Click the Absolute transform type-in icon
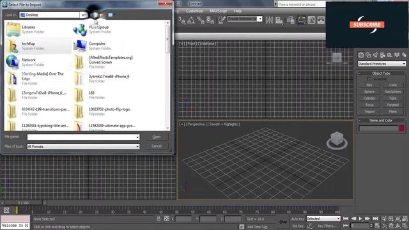 point(167,218)
